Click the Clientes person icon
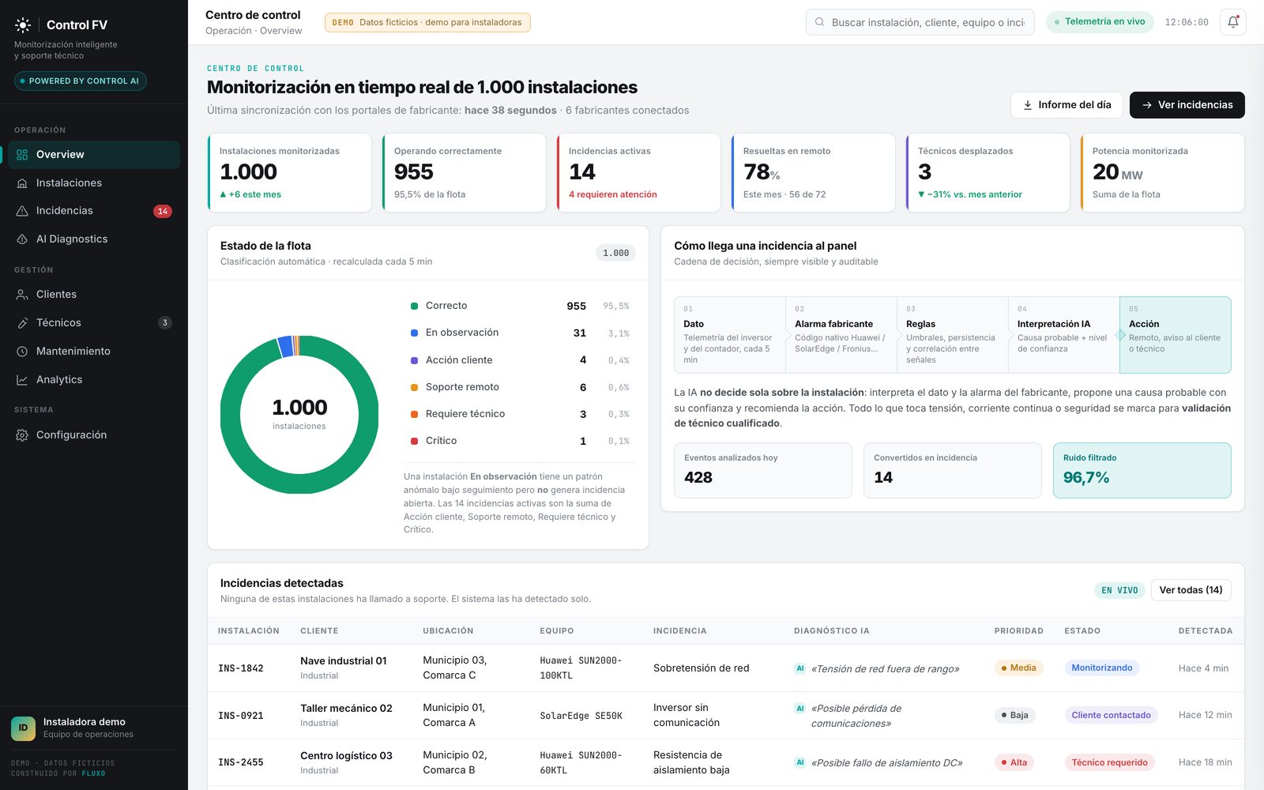This screenshot has width=1264, height=790. point(22,295)
